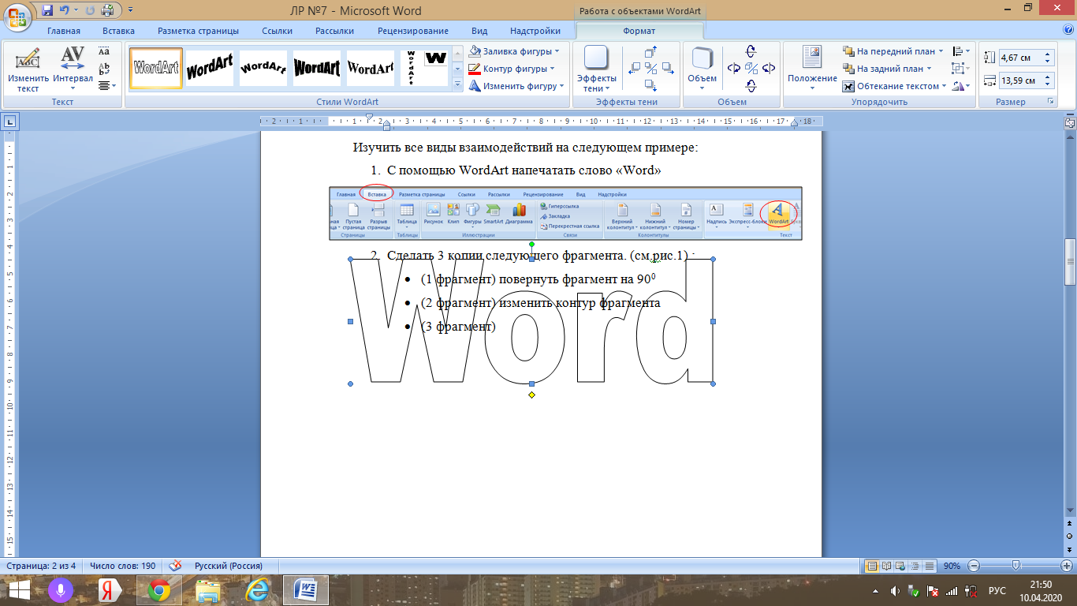Click the zoom in plus button

(x=1067, y=566)
